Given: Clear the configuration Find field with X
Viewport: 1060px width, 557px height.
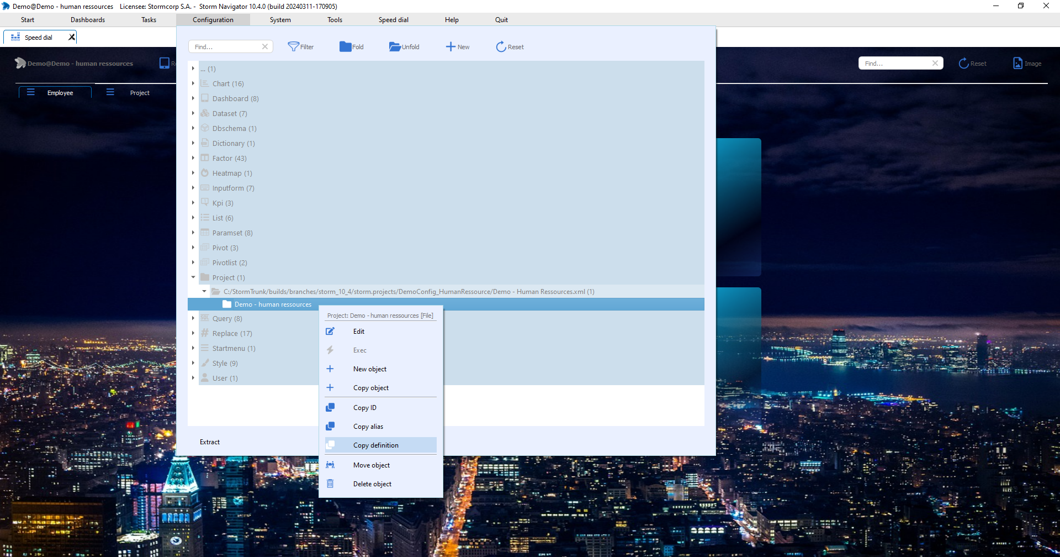Looking at the screenshot, I should click(x=265, y=46).
